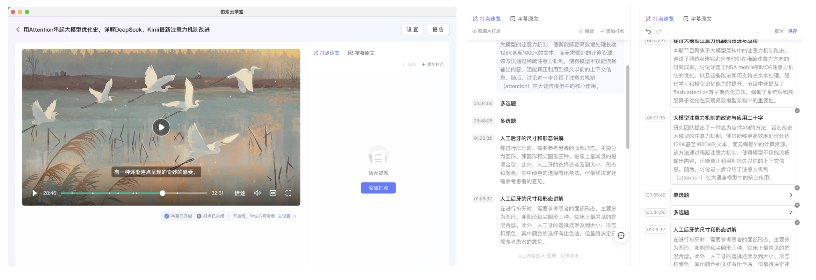Viewport: 816px width, 280px height.
Task: Click 添加打点 link at top of the main panel
Action: (x=433, y=64)
